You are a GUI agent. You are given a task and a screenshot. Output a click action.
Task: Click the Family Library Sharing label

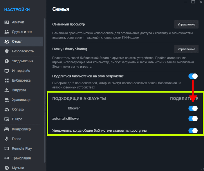pos(70,49)
